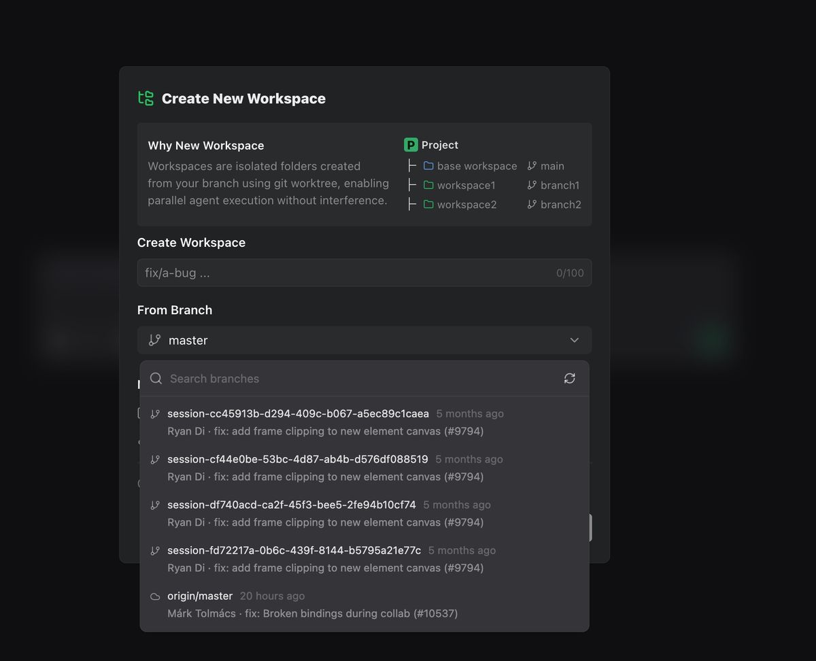Click the green workspace2 folder icon
The image size is (816, 661).
[428, 204]
